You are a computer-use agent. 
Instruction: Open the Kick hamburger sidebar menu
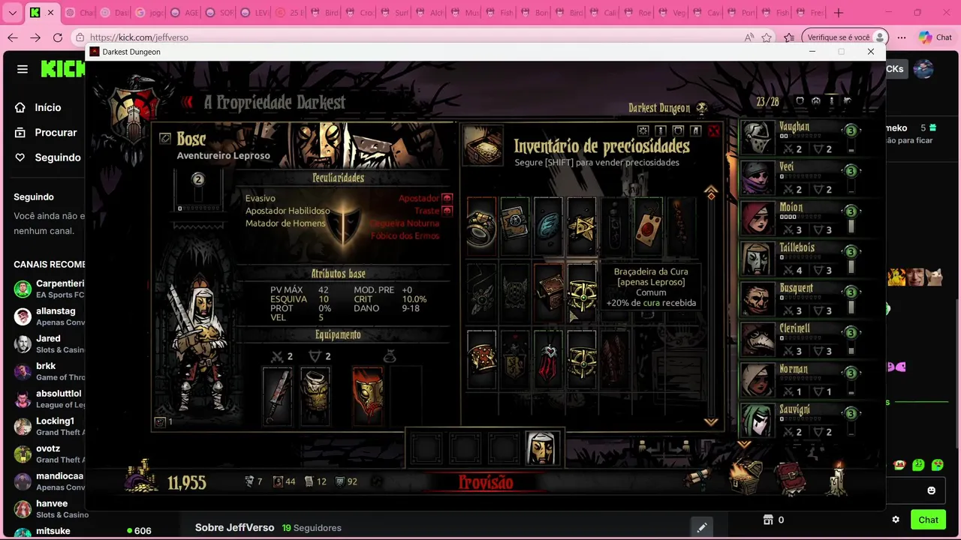pyautogui.click(x=23, y=69)
